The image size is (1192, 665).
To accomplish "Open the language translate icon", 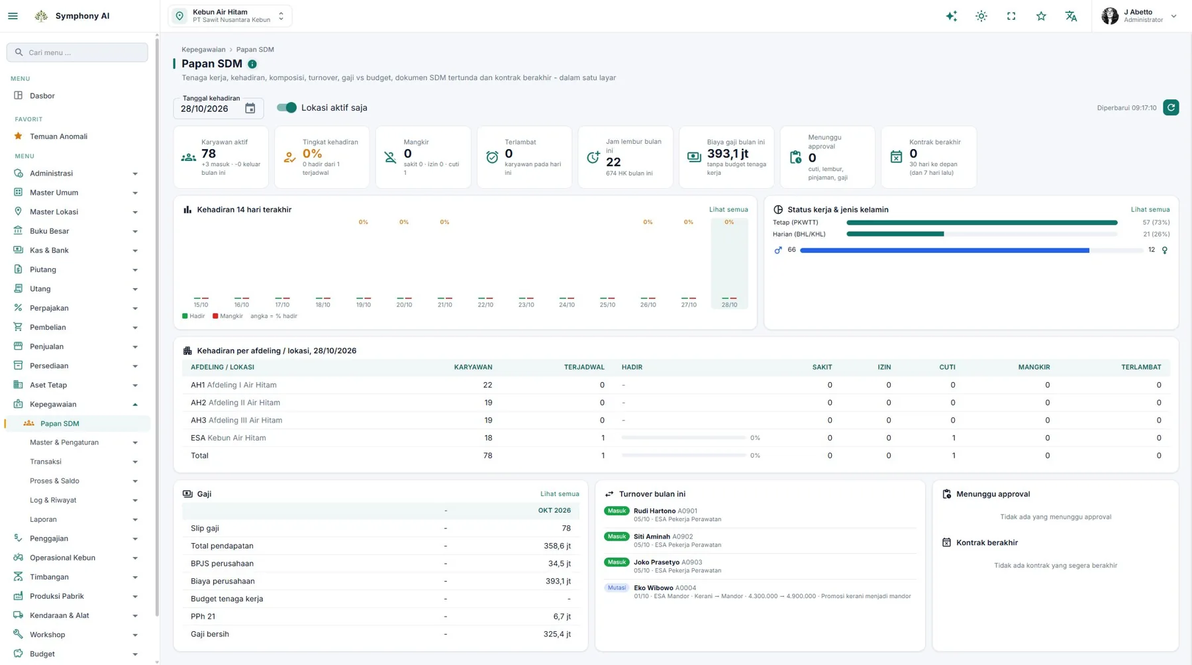I will click(x=1071, y=16).
